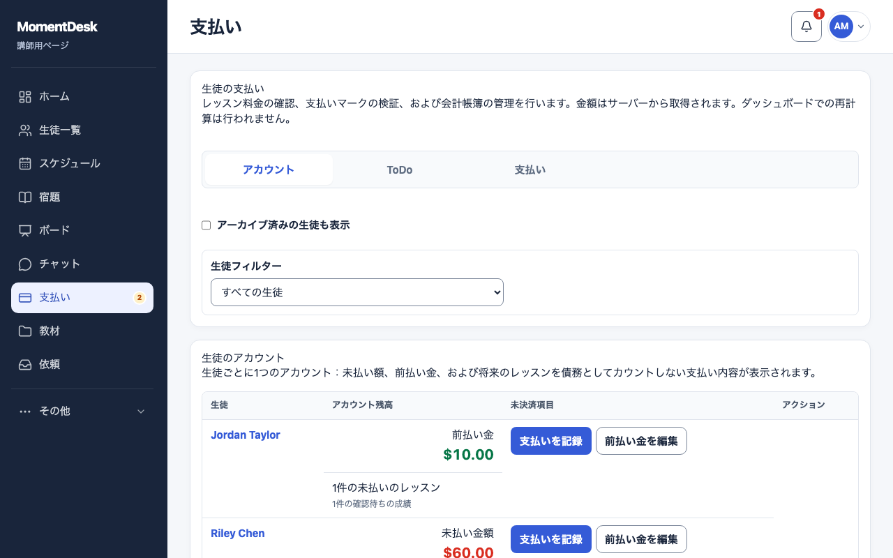Open Riley Chen's student link
This screenshot has width=893, height=558.
pyautogui.click(x=238, y=534)
